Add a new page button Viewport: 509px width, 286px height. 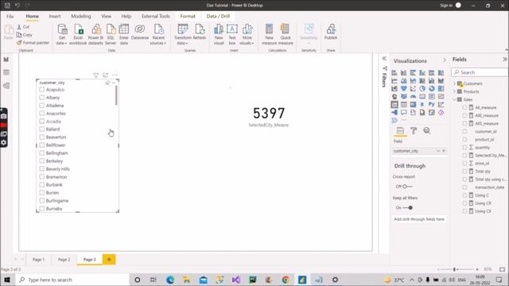[x=109, y=260]
